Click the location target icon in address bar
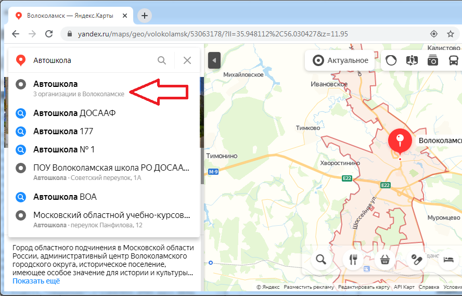Image resolution: width=462 pixels, height=296 pixels. pos(434,34)
